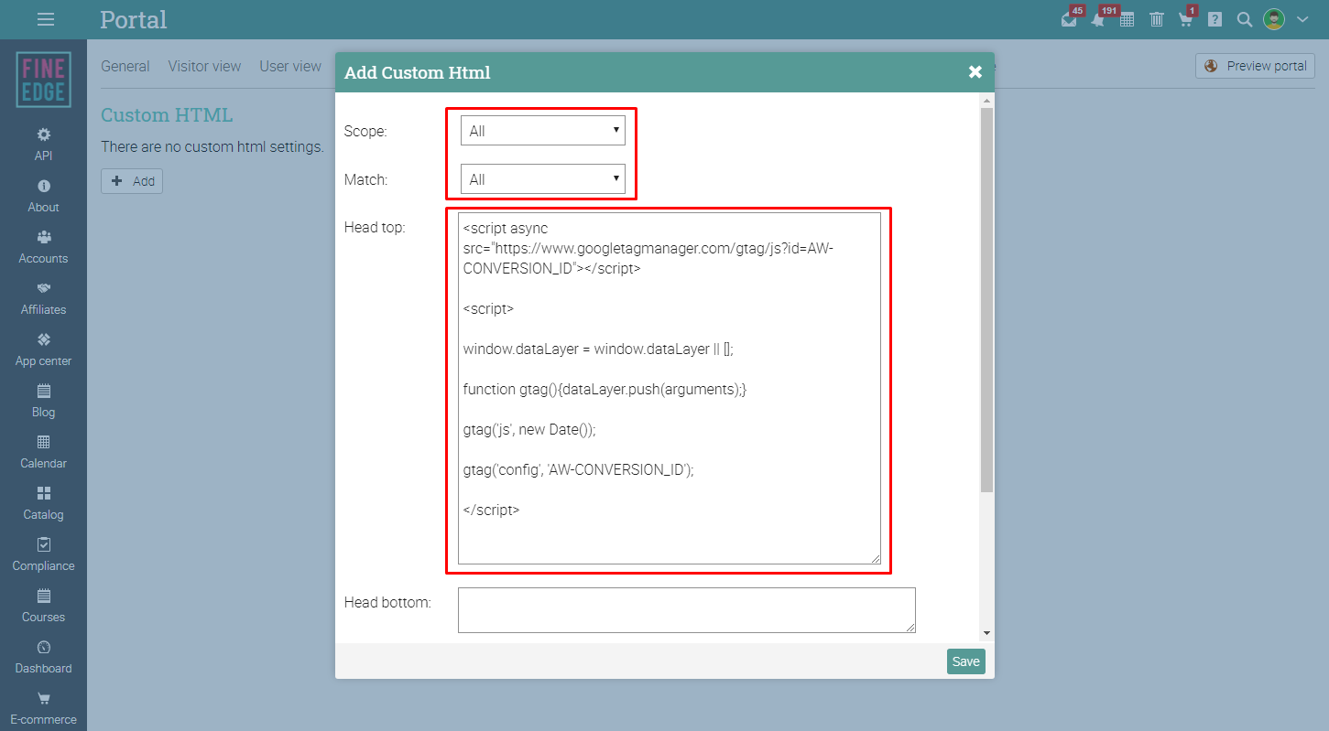This screenshot has height=731, width=1329.
Task: Click the 'Match:' label
Action: [x=365, y=179]
